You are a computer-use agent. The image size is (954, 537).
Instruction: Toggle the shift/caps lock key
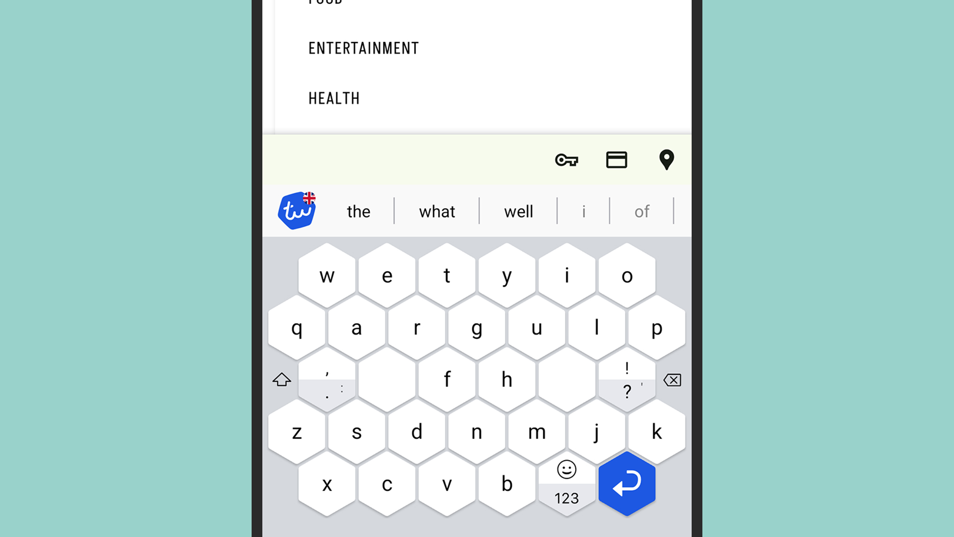281,379
